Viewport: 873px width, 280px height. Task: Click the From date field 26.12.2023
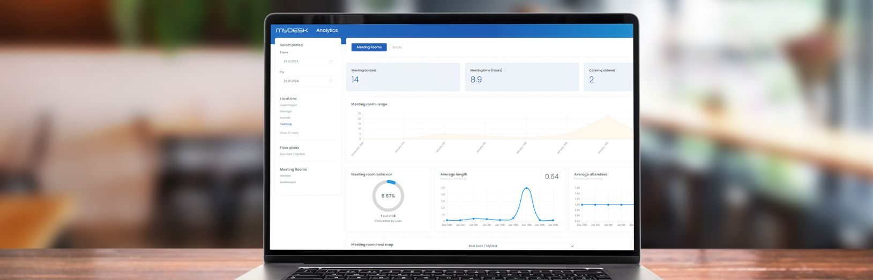[x=308, y=61]
